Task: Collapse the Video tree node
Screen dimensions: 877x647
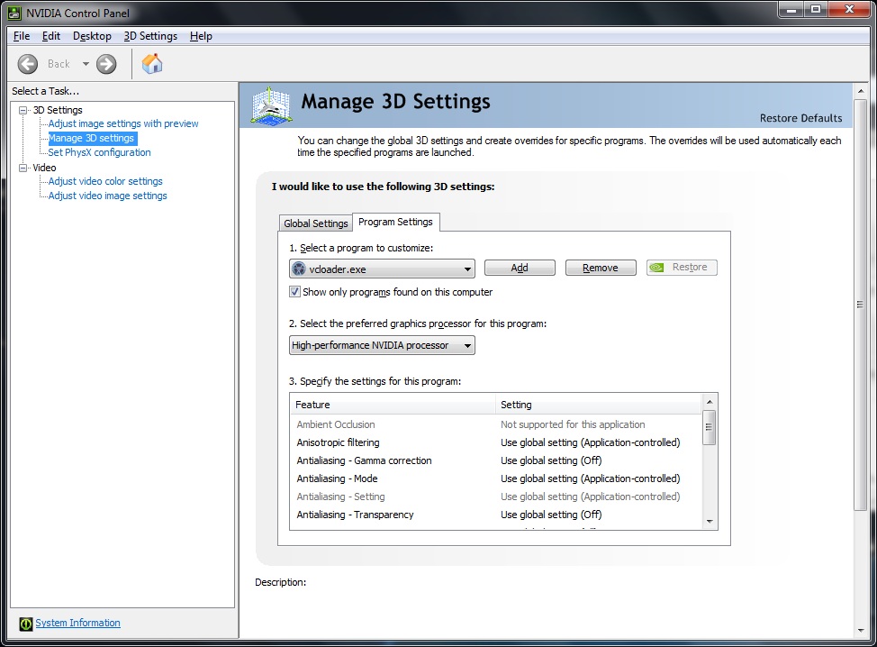Action: pos(23,168)
